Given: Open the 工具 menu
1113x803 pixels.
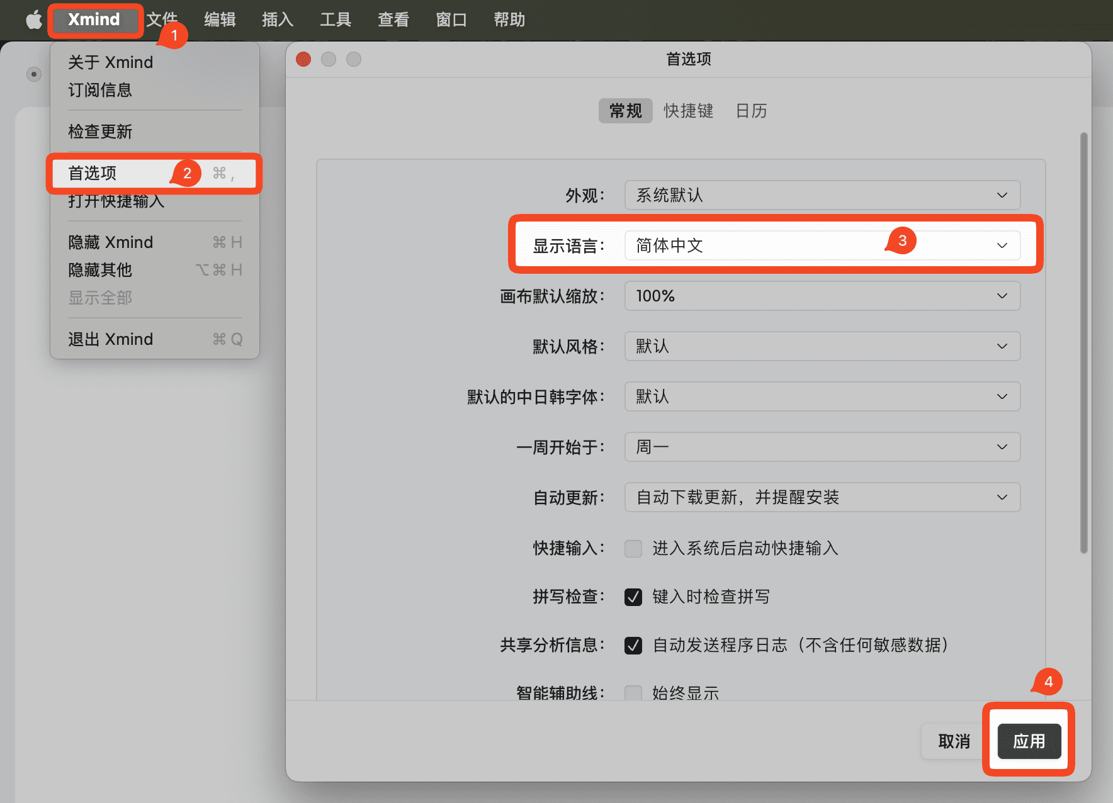Looking at the screenshot, I should click(x=336, y=20).
